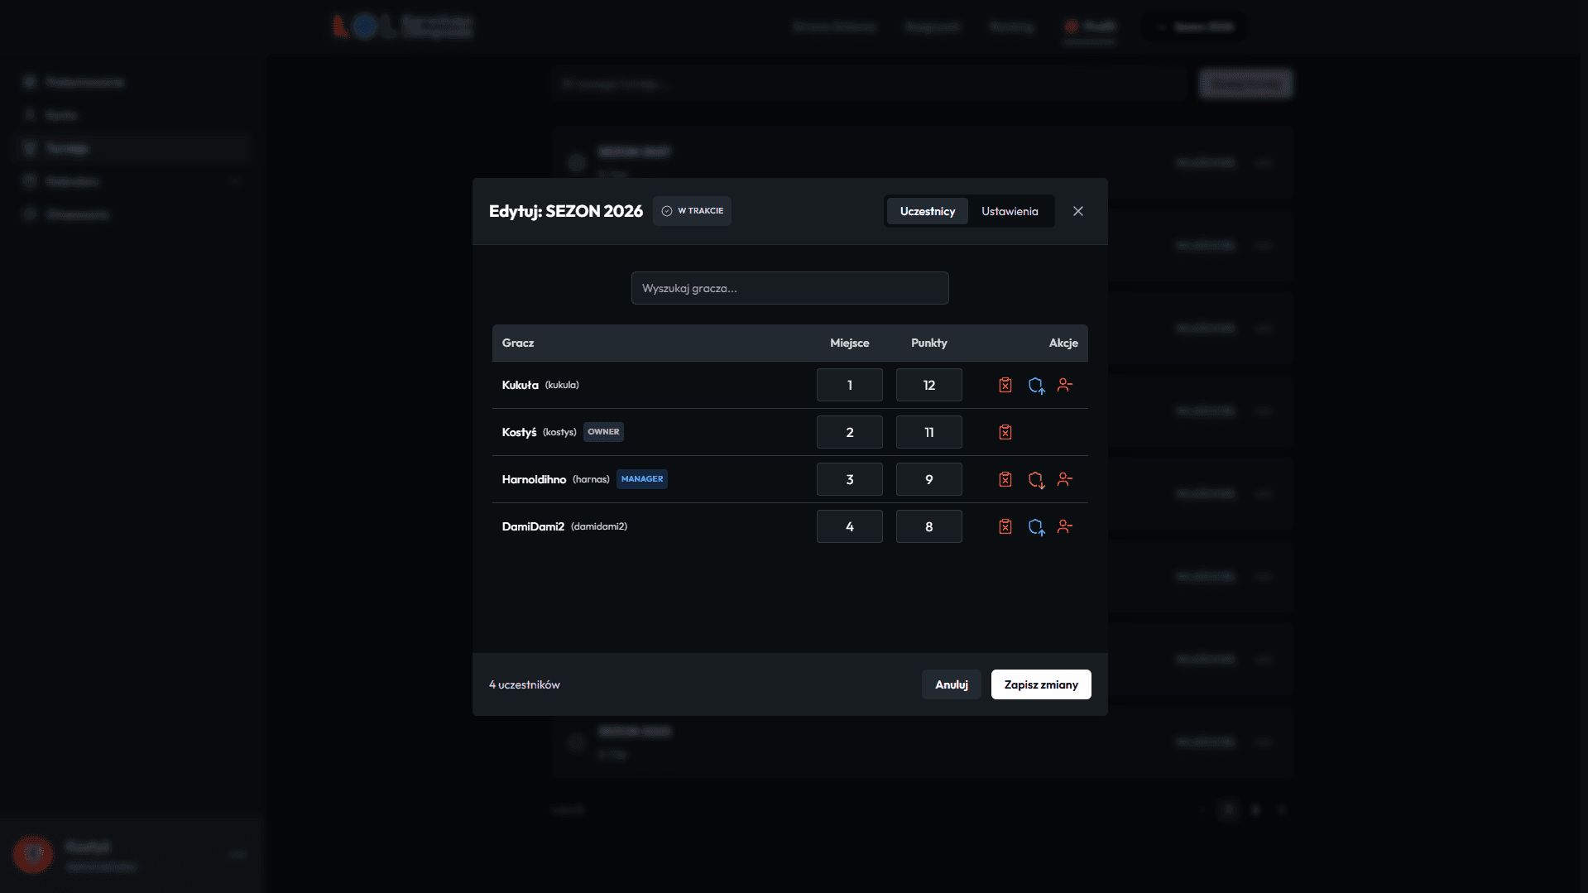The image size is (1588, 893).
Task: Click the blue shield-arrow icon for Kukuła
Action: click(1036, 386)
